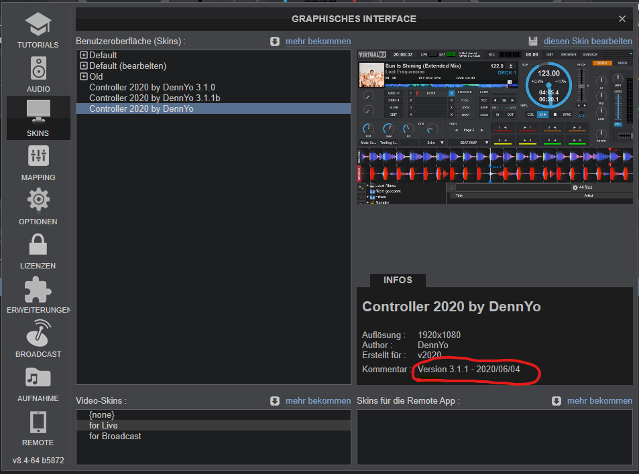Image resolution: width=639 pixels, height=474 pixels.
Task: Go to Audio settings
Action: [x=38, y=74]
